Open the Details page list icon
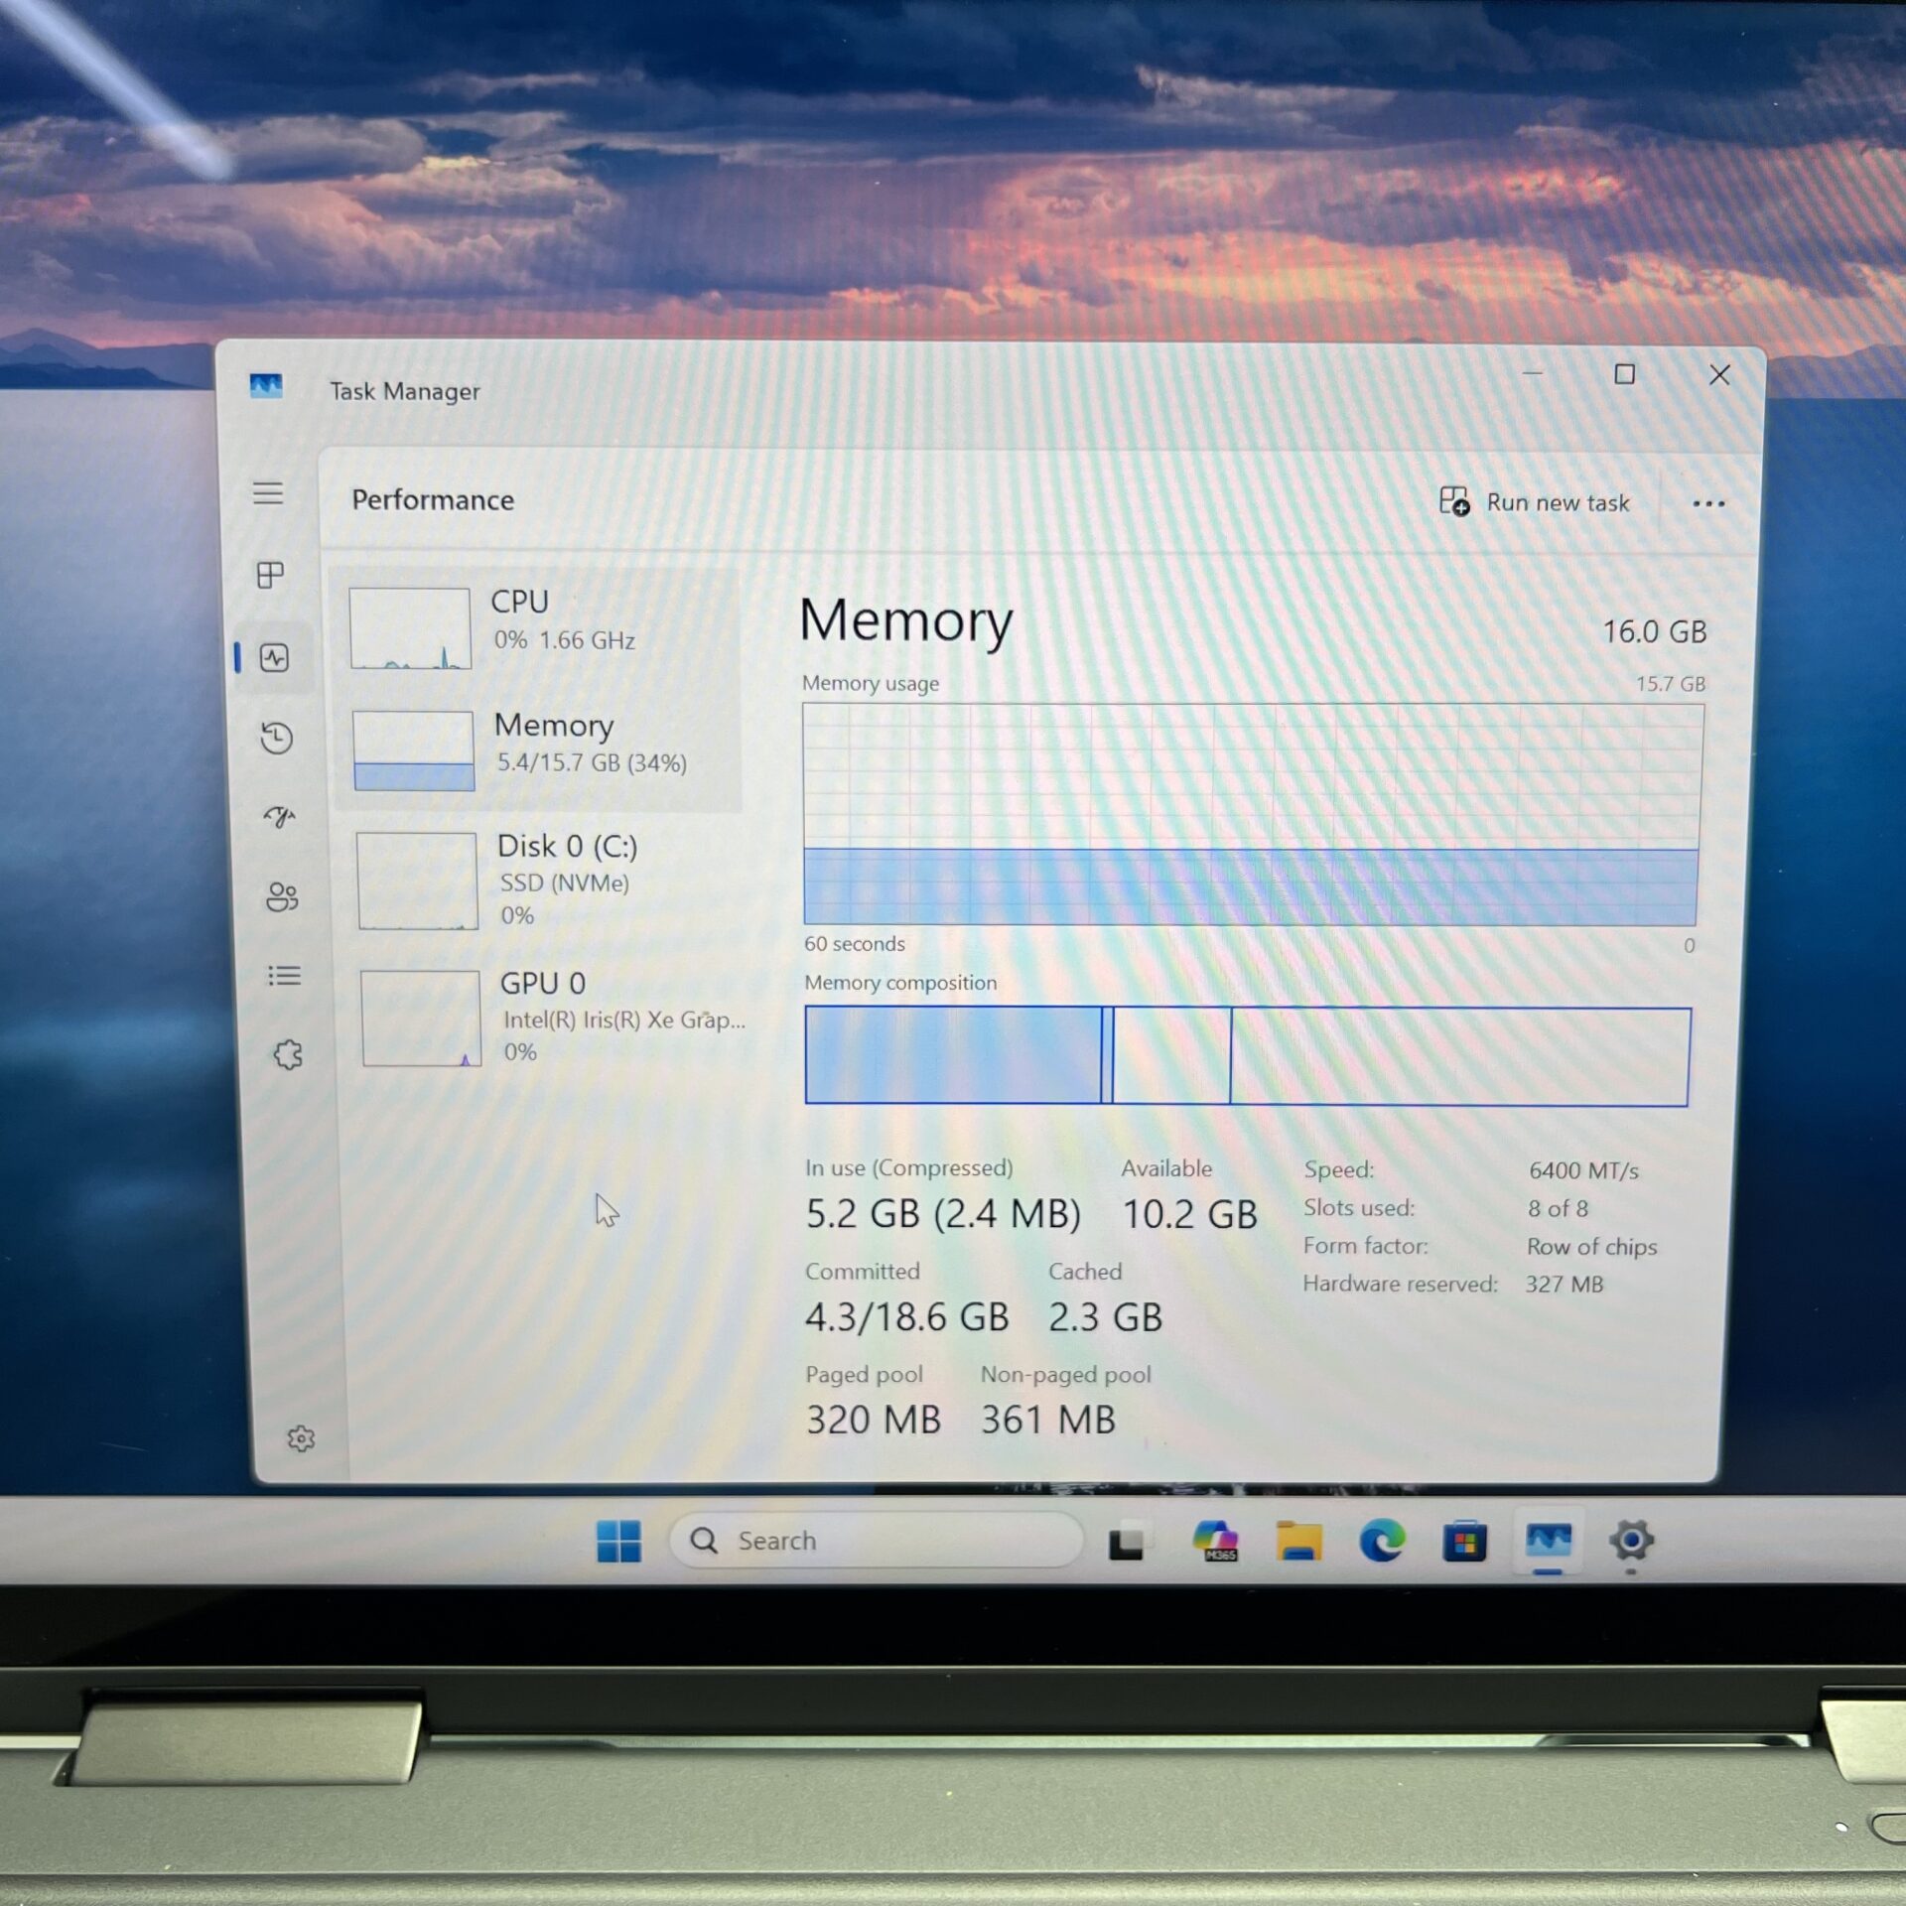 click(285, 976)
